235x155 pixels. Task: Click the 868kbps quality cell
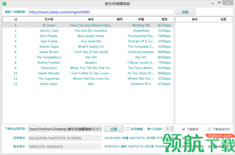(x=164, y=52)
